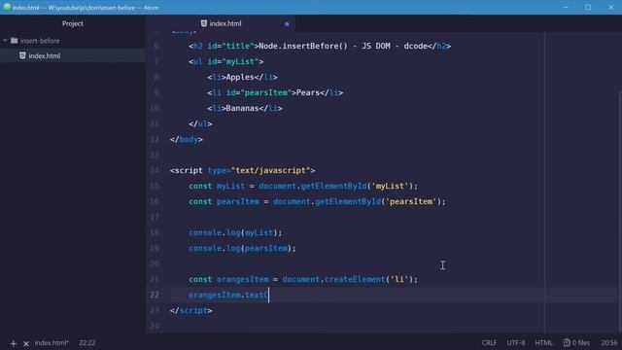Click the modified dot on the index.html tab
Viewport: 622px width, 350px height.
pyautogui.click(x=287, y=23)
